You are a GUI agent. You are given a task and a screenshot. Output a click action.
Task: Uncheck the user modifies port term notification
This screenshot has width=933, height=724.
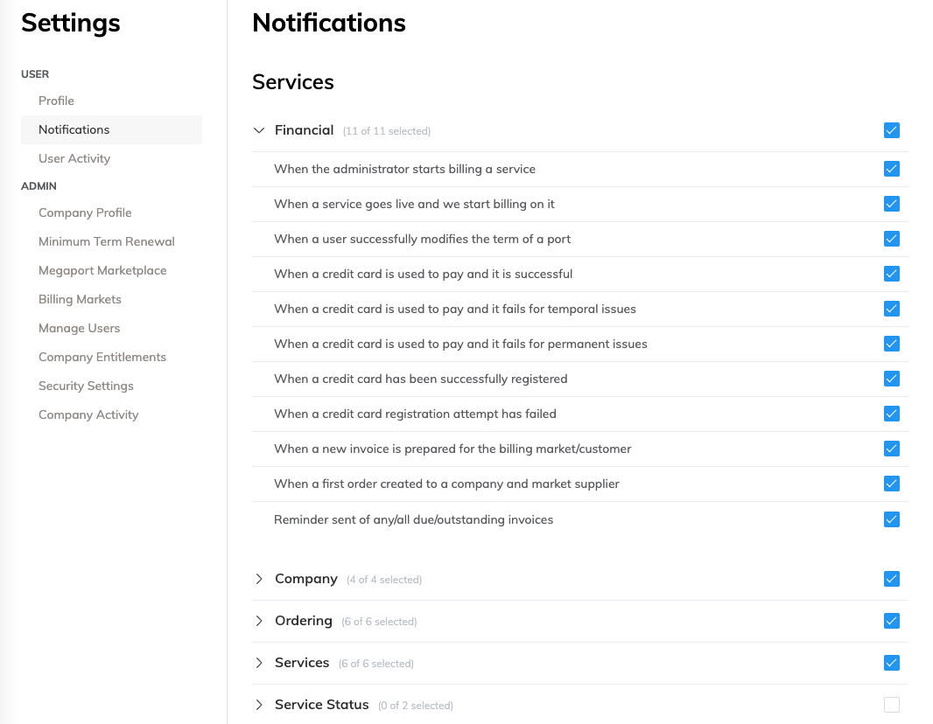click(x=891, y=239)
